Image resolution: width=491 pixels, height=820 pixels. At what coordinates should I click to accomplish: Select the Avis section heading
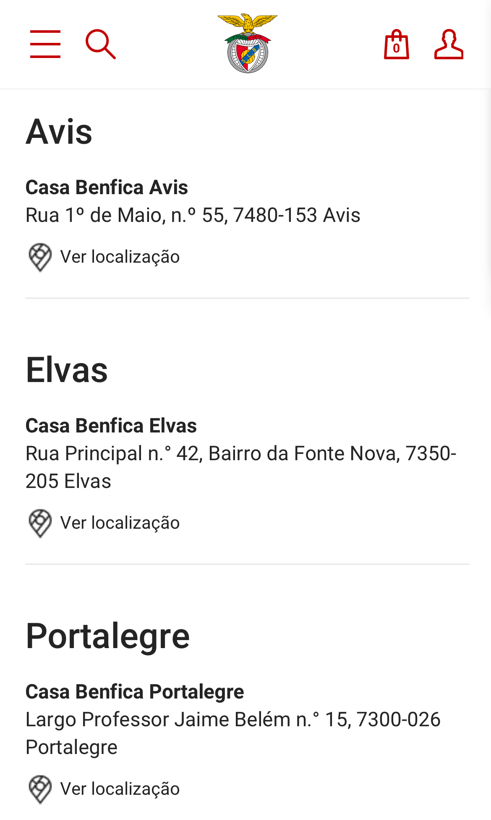click(x=59, y=132)
